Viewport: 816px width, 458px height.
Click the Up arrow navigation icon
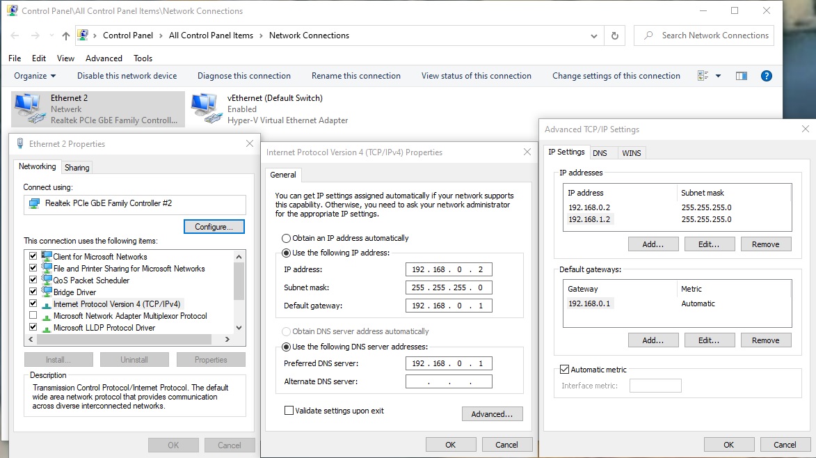pos(66,35)
